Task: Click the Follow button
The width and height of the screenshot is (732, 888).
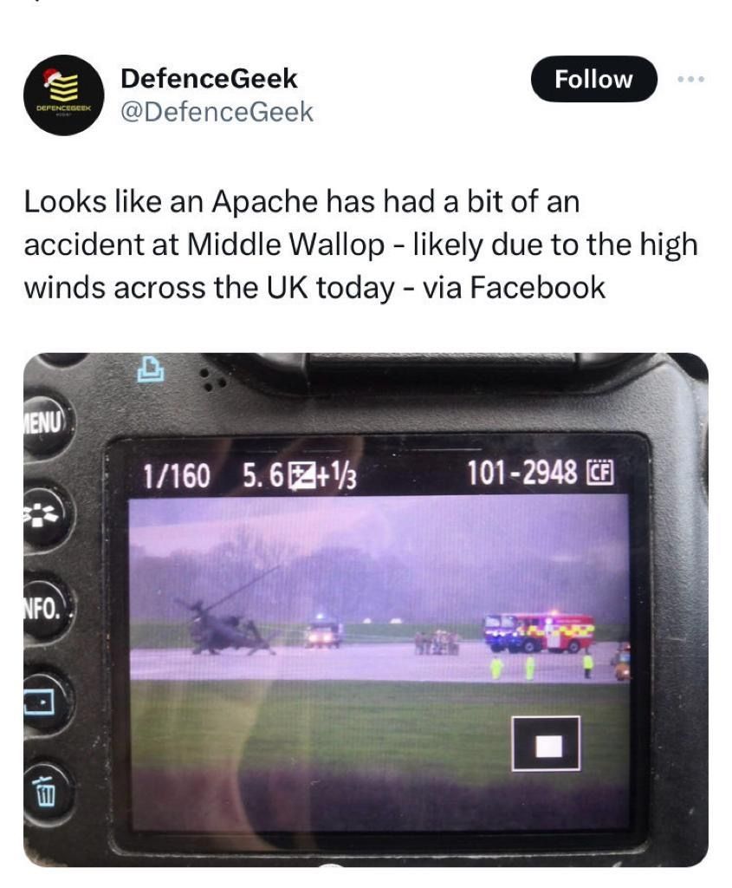Action: (x=593, y=79)
